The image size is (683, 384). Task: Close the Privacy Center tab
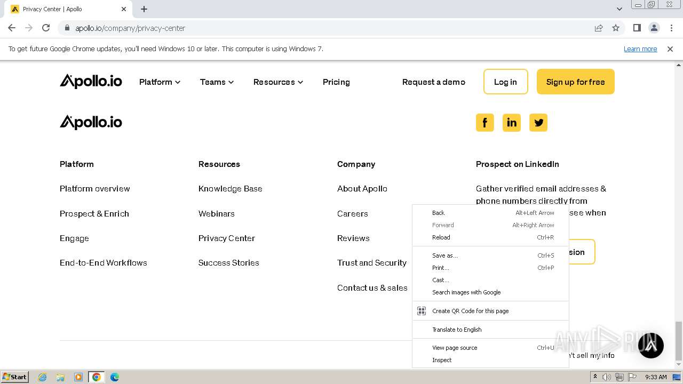[124, 9]
